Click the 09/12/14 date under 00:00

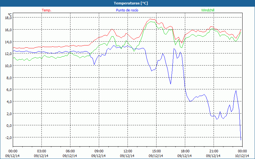tap(12, 156)
